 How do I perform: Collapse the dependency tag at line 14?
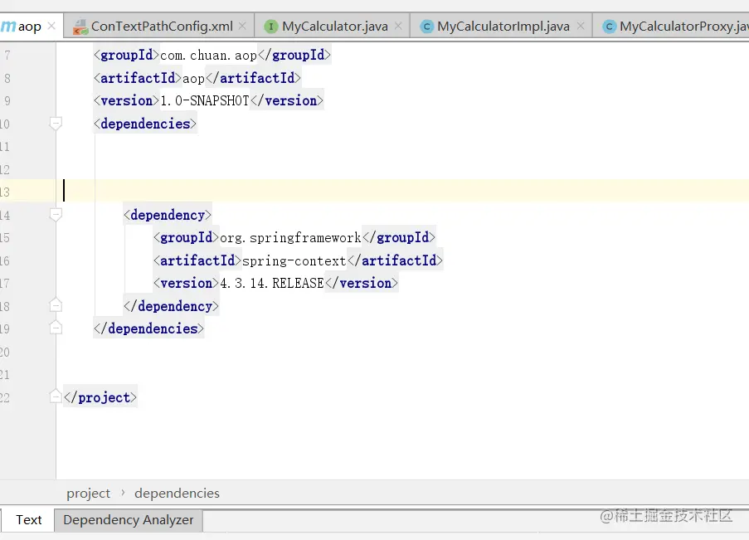click(56, 215)
